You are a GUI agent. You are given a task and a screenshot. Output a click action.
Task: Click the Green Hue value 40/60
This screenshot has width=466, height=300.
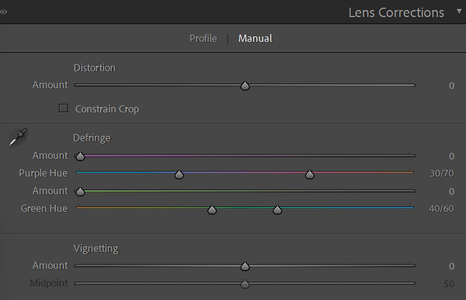(441, 208)
